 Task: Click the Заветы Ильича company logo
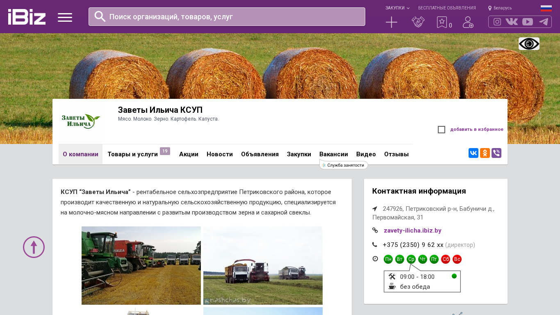pos(81,121)
